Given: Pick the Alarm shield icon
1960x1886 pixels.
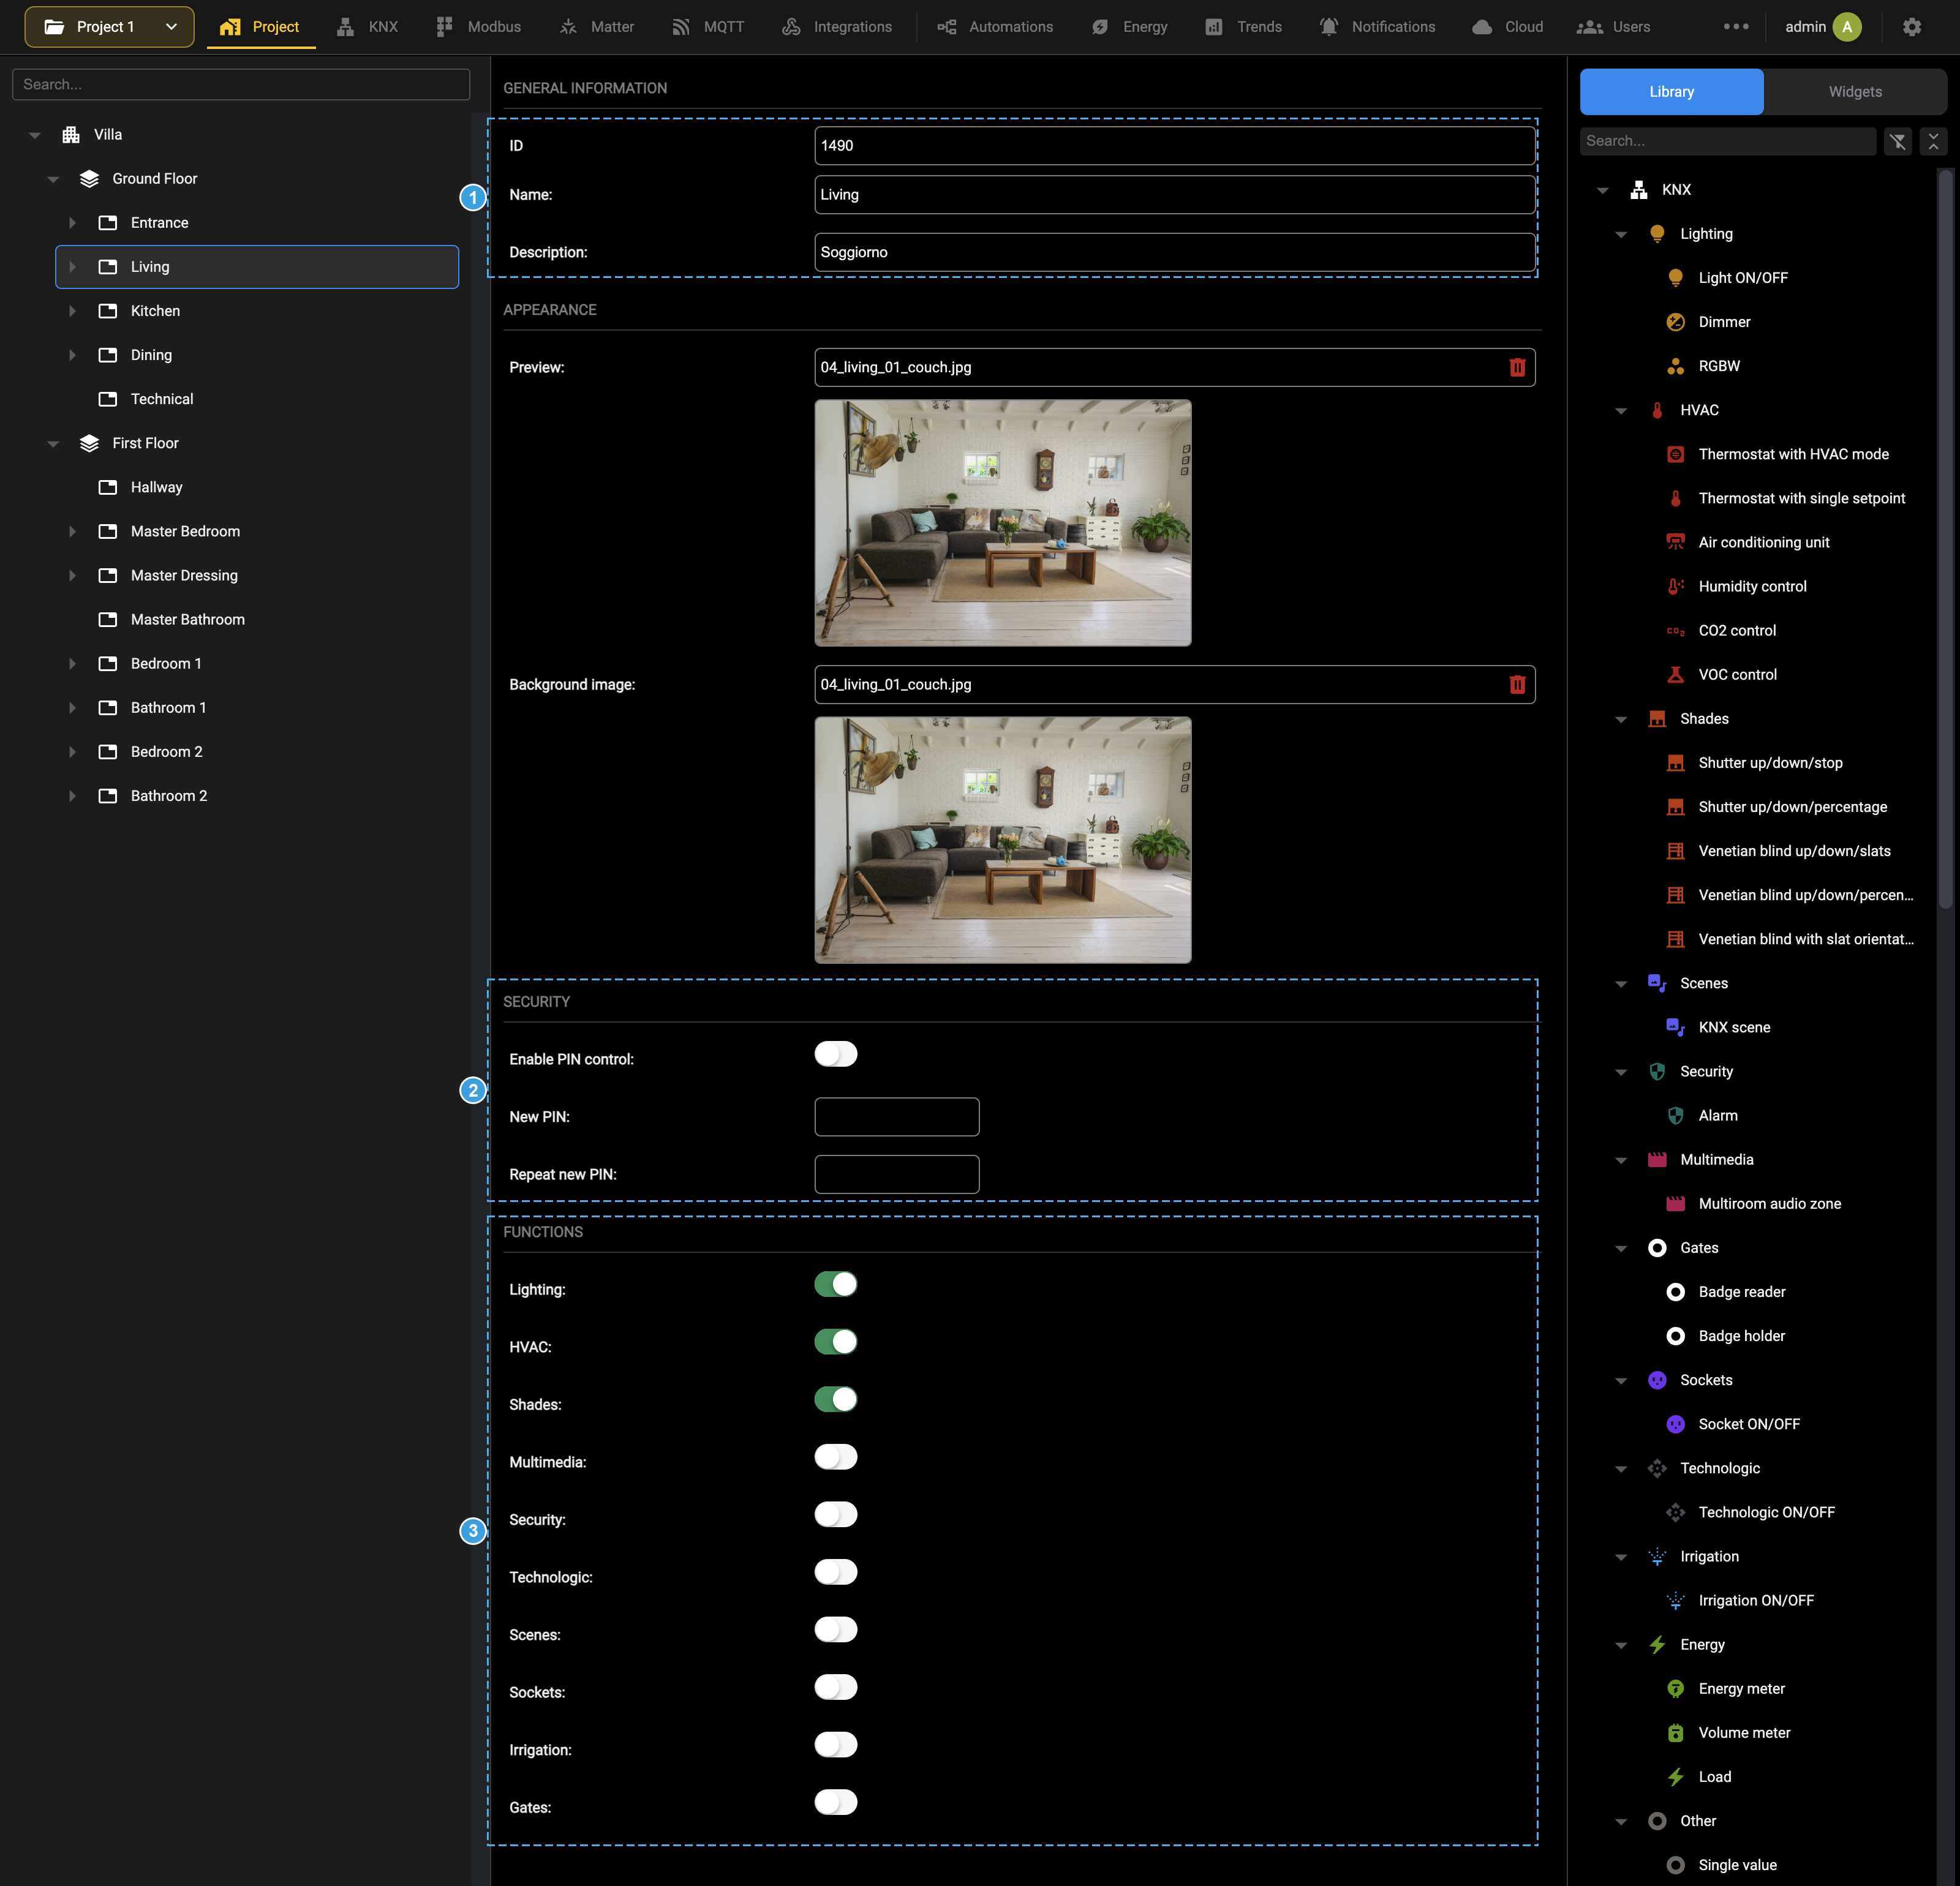Looking at the screenshot, I should (1675, 1116).
